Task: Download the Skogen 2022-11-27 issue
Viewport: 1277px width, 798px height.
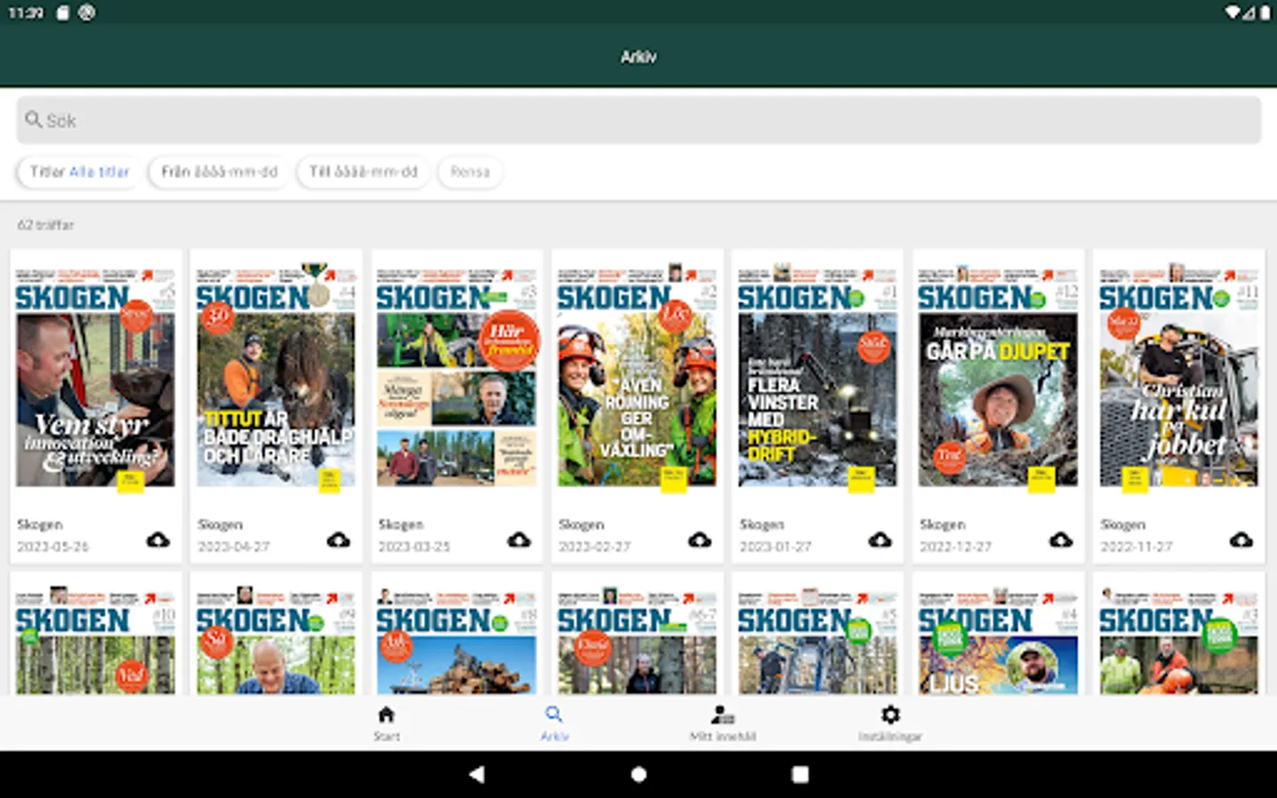Action: 1242,540
